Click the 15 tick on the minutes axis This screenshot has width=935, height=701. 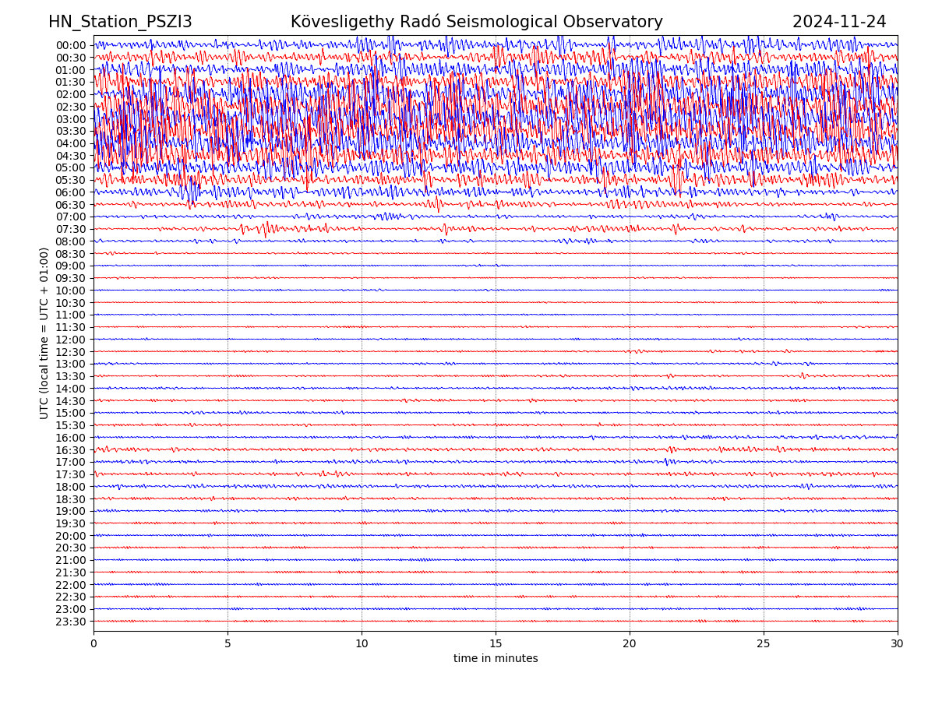pyautogui.click(x=496, y=644)
